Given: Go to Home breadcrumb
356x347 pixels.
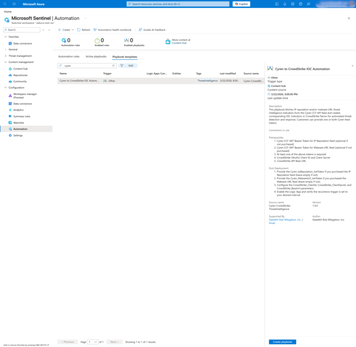Looking at the screenshot, I should coord(8,12).
